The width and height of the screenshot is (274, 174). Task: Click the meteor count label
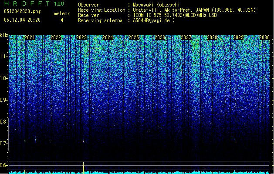pyautogui.click(x=62, y=13)
